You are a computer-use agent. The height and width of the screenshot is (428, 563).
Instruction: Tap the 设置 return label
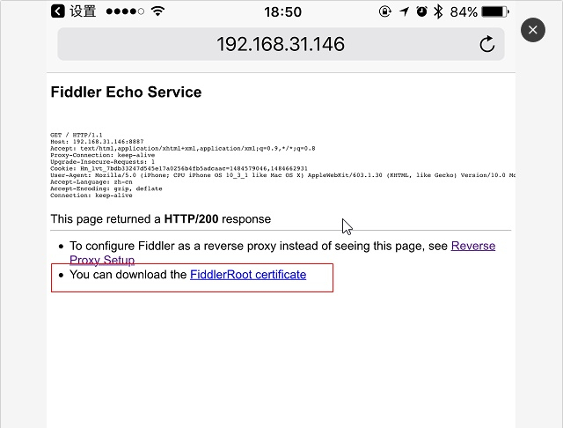[x=83, y=12]
